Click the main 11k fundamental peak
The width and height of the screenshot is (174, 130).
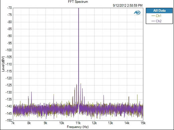point(79,56)
